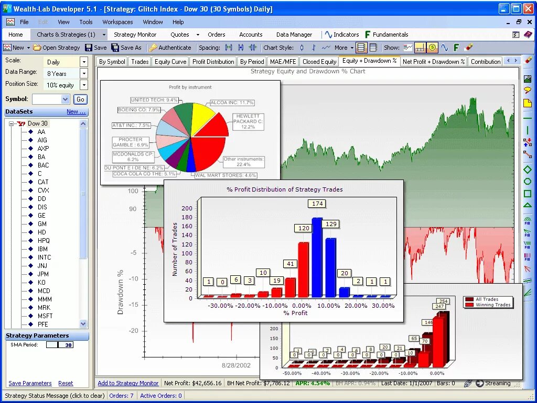Toggle Show grid lines button
This screenshot has height=403, width=537.
point(419,48)
